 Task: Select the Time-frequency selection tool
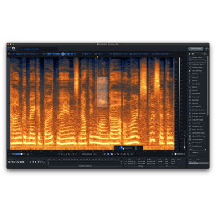click(x=108, y=154)
